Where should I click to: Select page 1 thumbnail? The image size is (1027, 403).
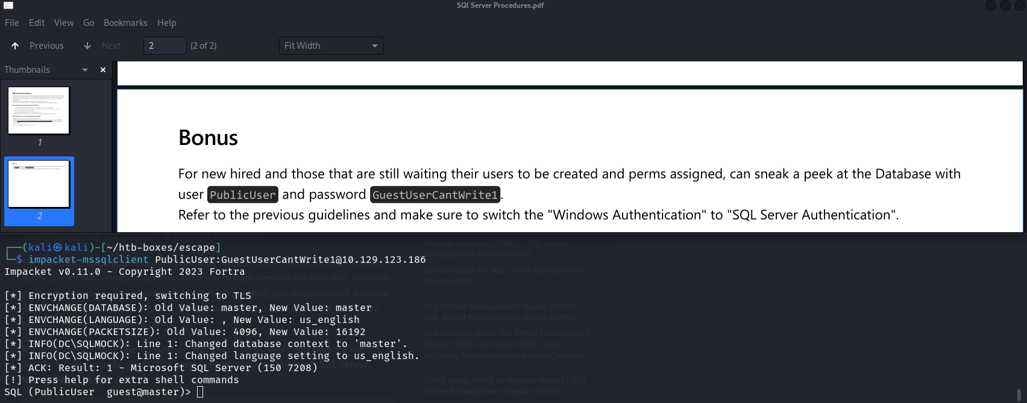[39, 111]
